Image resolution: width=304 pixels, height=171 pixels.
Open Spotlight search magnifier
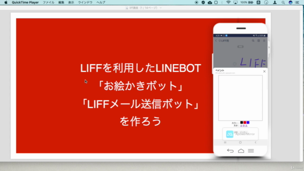tap(283, 2)
